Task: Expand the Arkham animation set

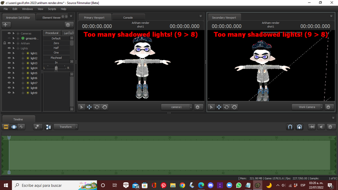Action: (18, 43)
